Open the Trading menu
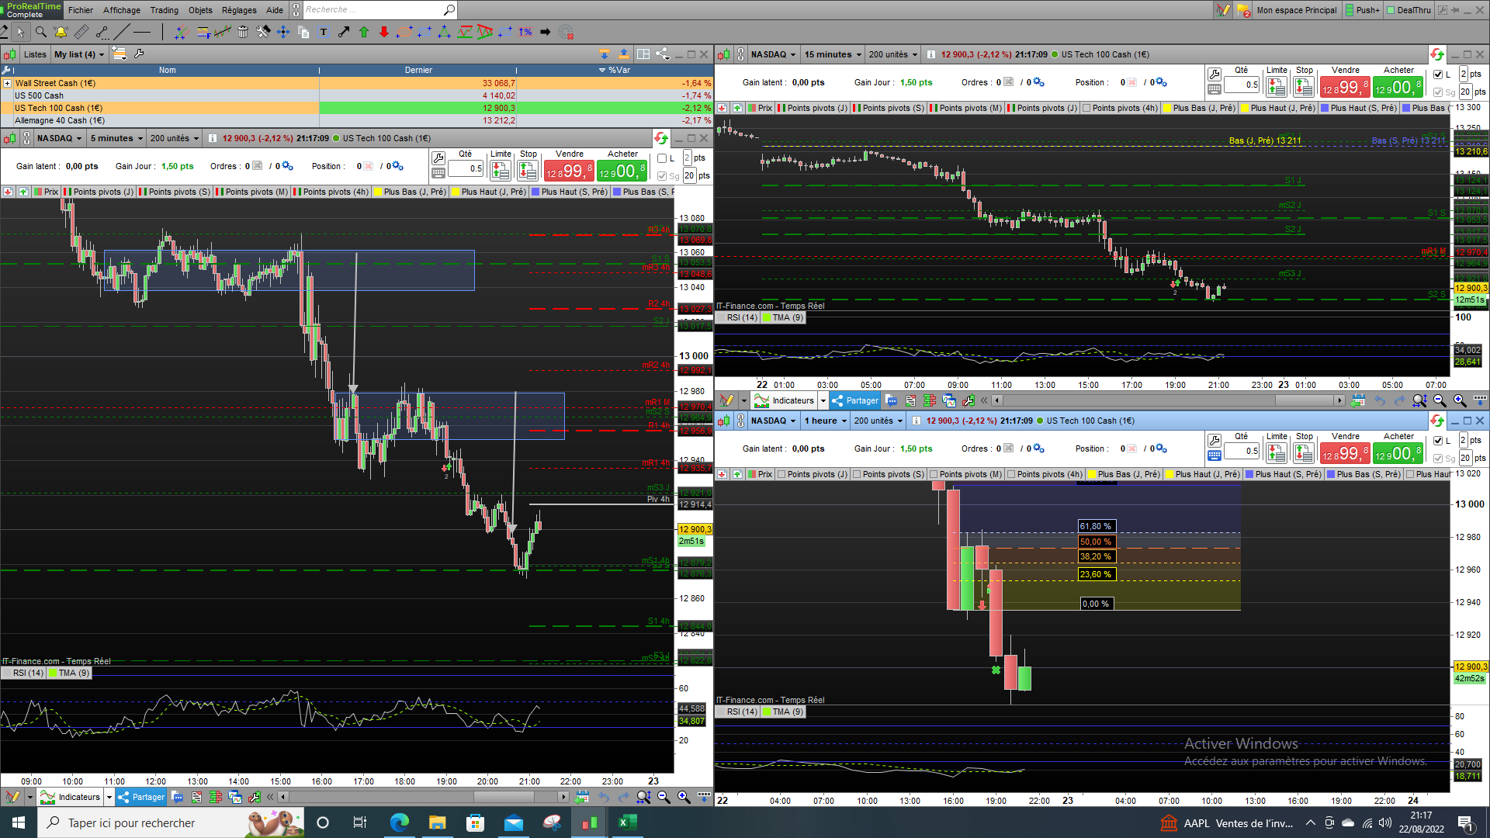1490x838 pixels. pos(164,10)
